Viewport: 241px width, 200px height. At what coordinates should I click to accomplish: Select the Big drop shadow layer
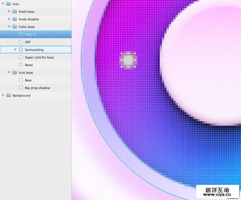tap(37, 88)
